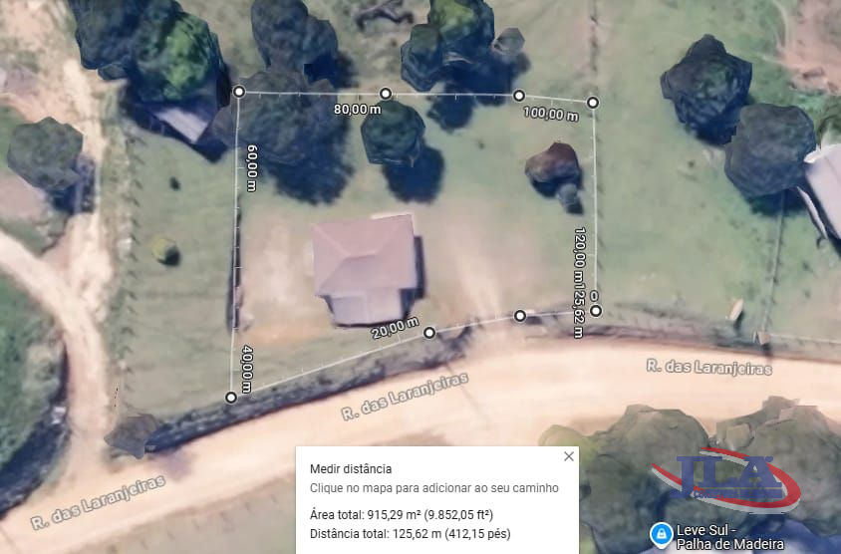Open Leve Sul - Palha de Madeira place label
841x554 pixels.
[x=729, y=537]
